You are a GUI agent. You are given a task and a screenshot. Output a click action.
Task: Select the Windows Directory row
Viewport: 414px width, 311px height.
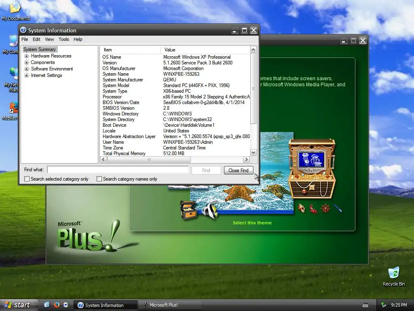175,114
